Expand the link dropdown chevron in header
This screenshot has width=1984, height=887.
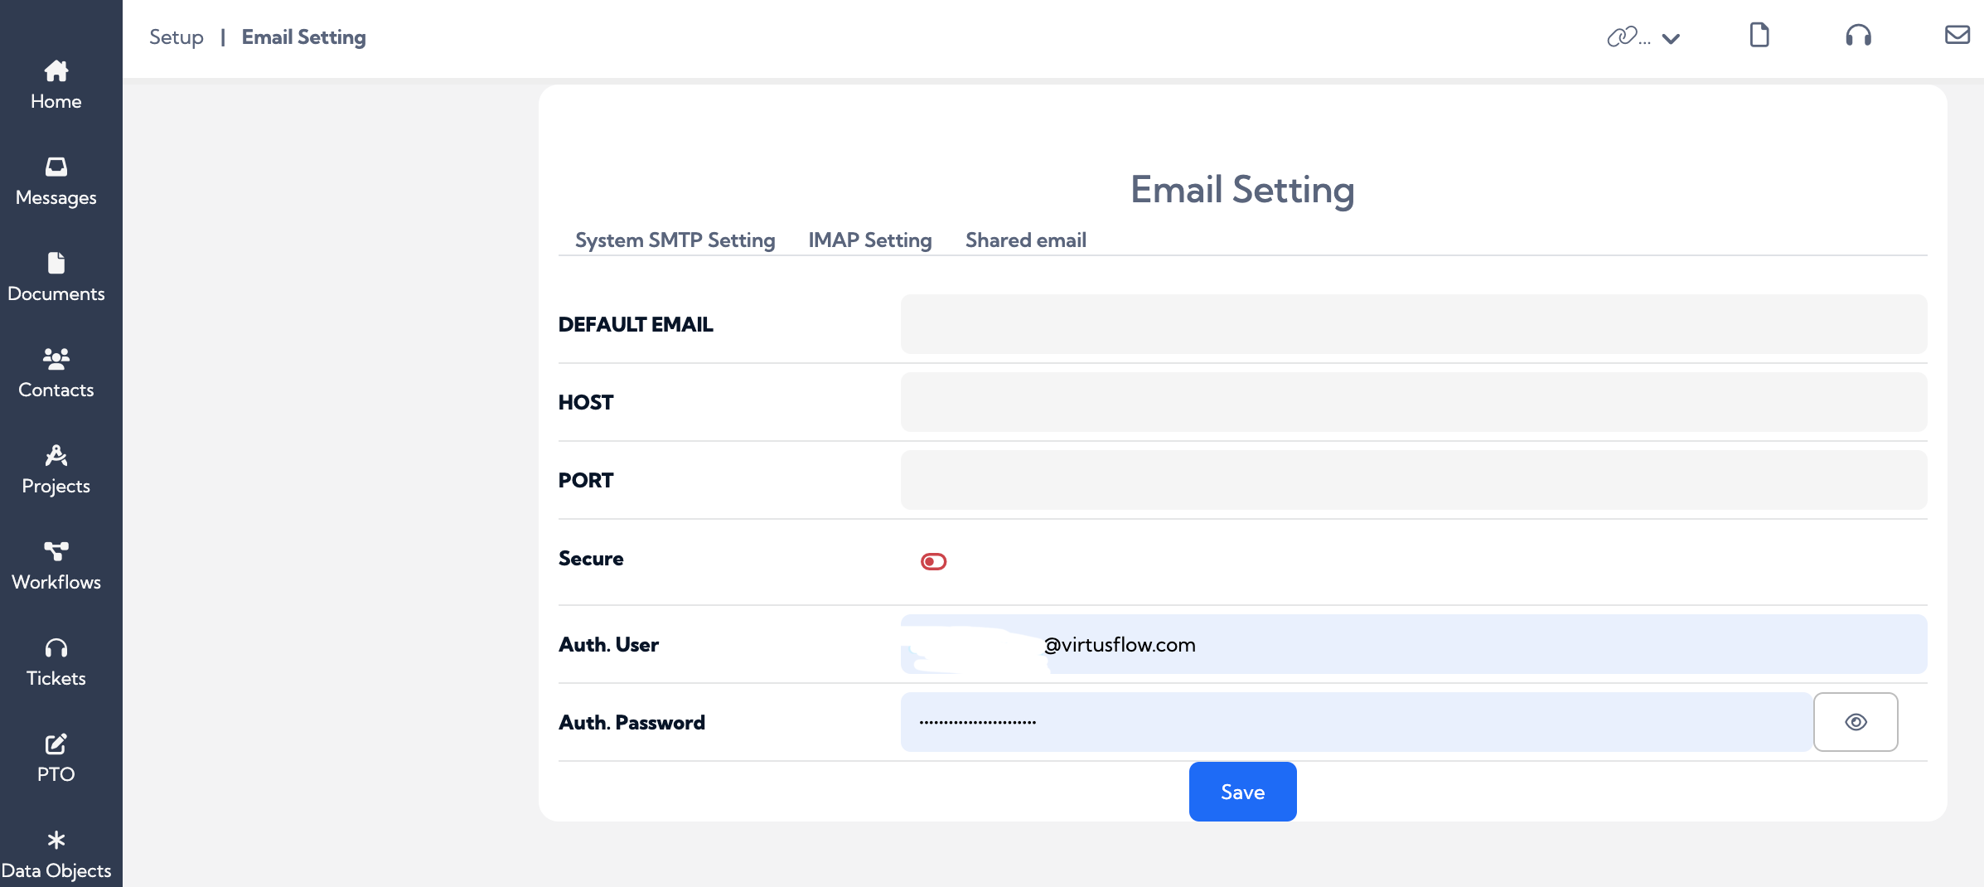pos(1672,38)
